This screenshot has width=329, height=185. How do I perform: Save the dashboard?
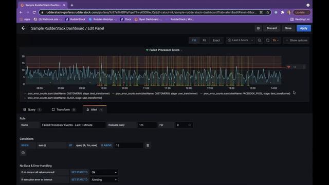pos(288,28)
